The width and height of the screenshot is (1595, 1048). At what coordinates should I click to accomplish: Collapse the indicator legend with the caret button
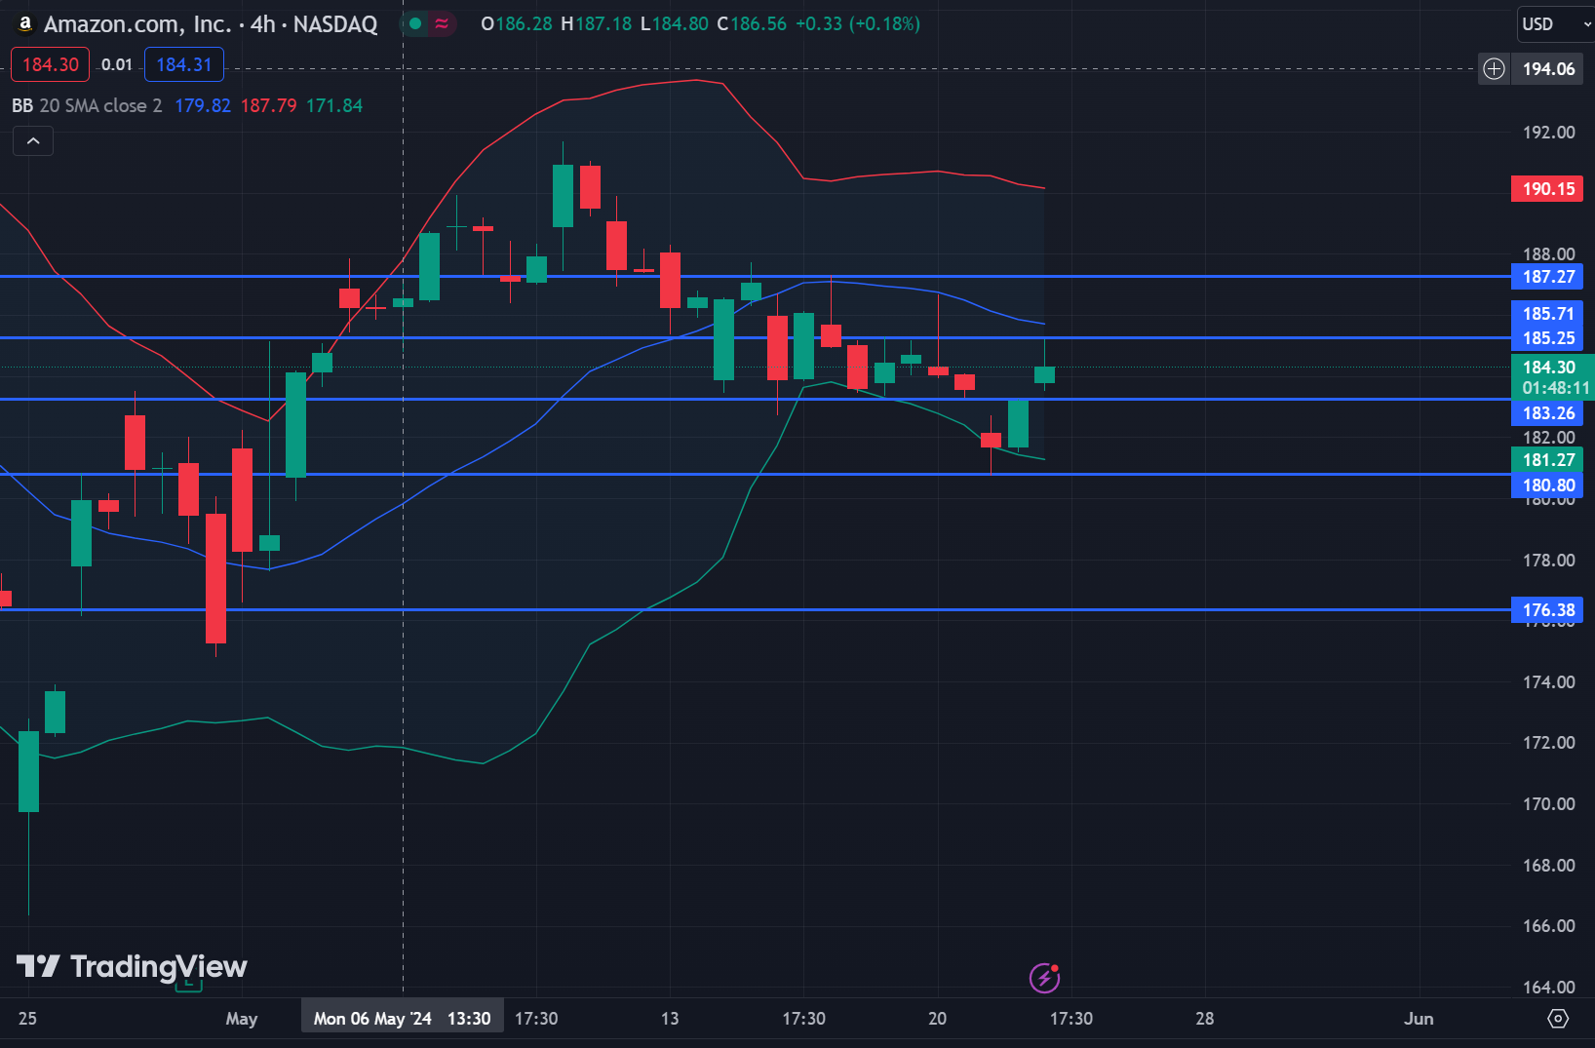coord(33,141)
